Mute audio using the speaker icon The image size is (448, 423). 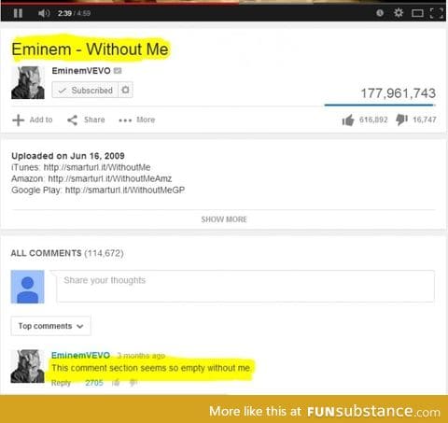point(44,13)
